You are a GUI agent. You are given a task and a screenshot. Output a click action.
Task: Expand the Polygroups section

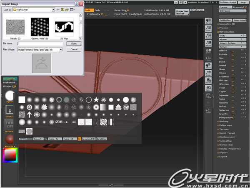225,125
